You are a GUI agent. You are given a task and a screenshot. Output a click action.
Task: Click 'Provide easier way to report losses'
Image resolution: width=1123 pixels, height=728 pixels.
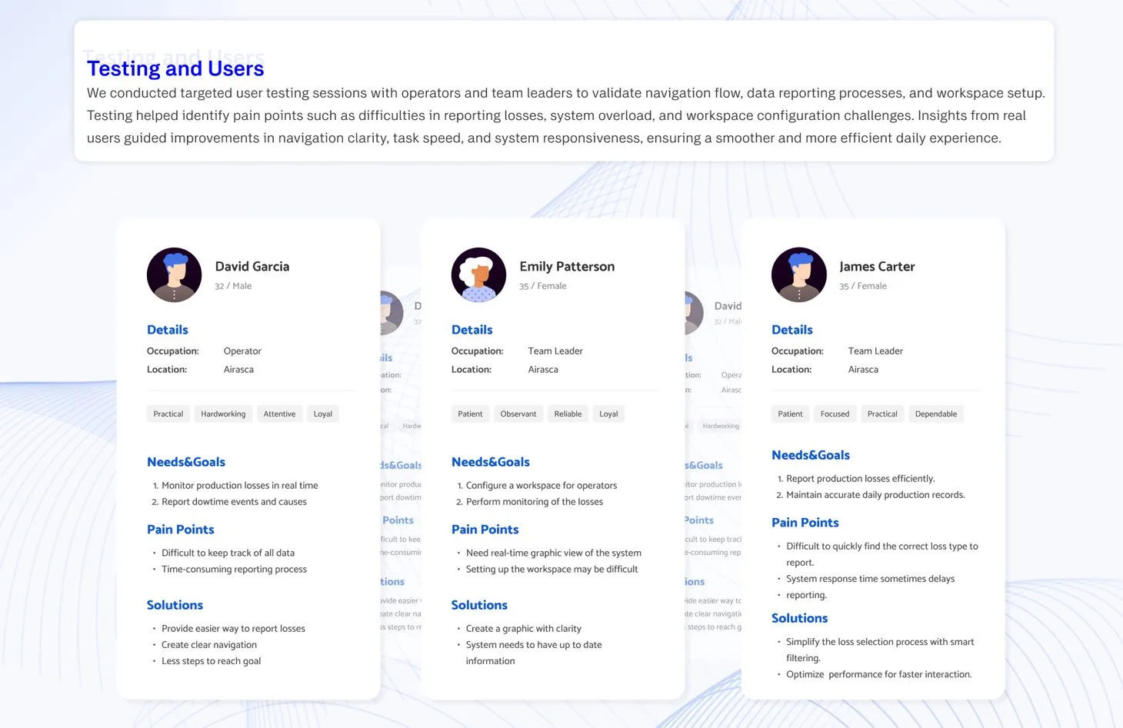(x=233, y=628)
